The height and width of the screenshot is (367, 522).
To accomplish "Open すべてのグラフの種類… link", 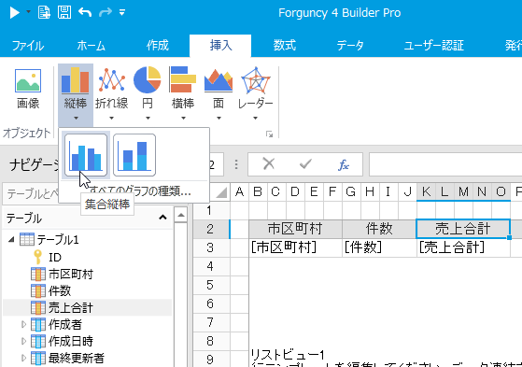I will pyautogui.click(x=140, y=191).
